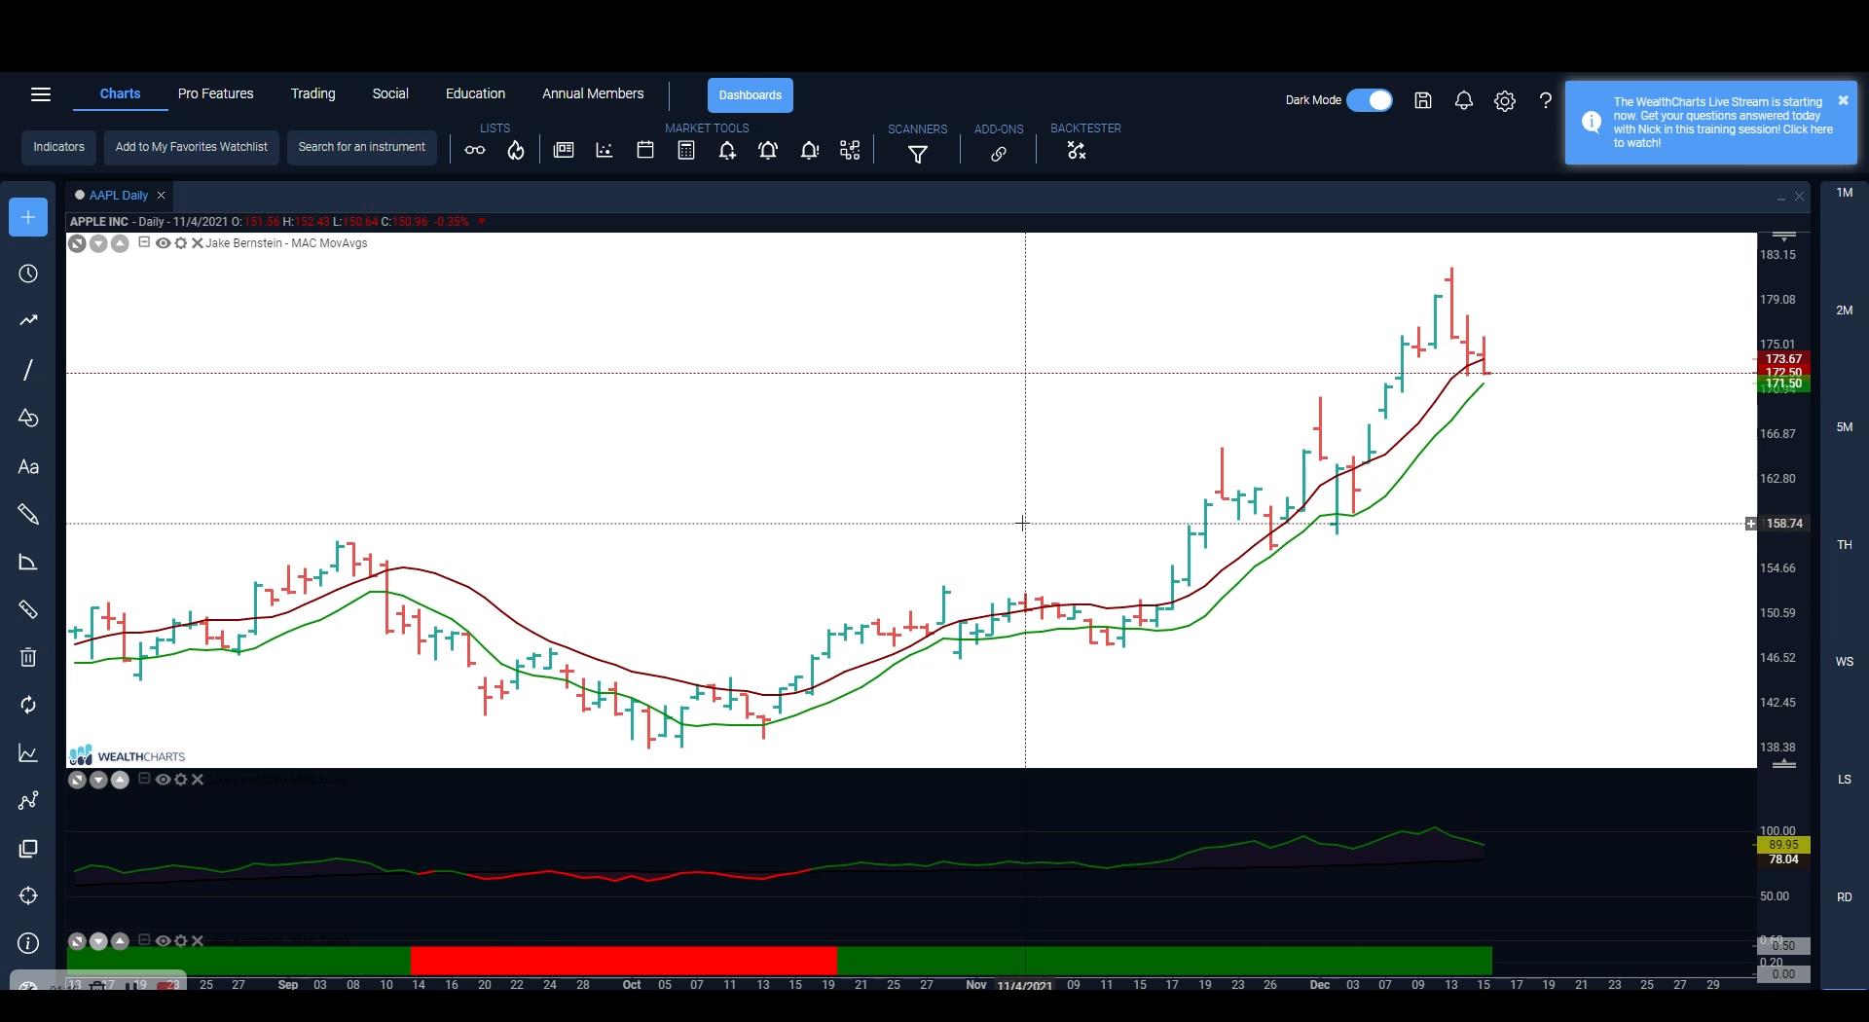Open the notifications bell in header
The height and width of the screenshot is (1022, 1869).
coord(1464,100)
